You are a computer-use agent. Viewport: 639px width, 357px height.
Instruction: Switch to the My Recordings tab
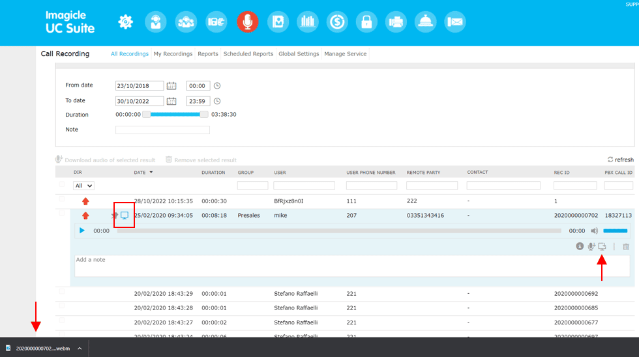173,54
